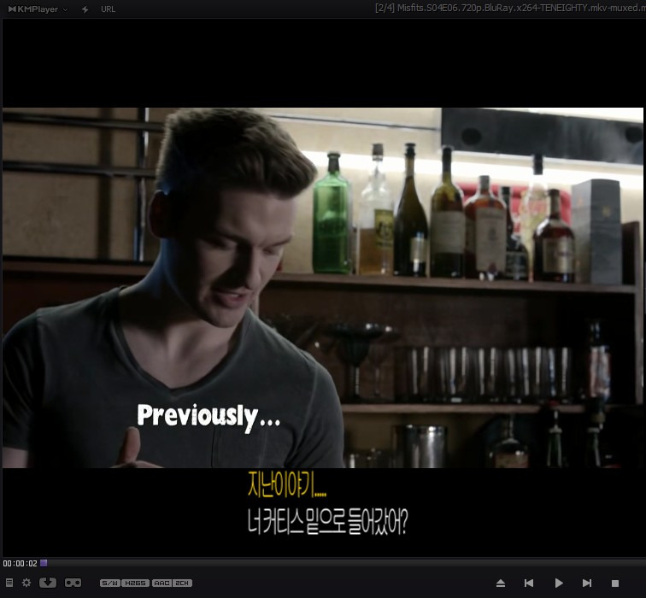
Task: Start playback with the play button
Action: click(559, 583)
